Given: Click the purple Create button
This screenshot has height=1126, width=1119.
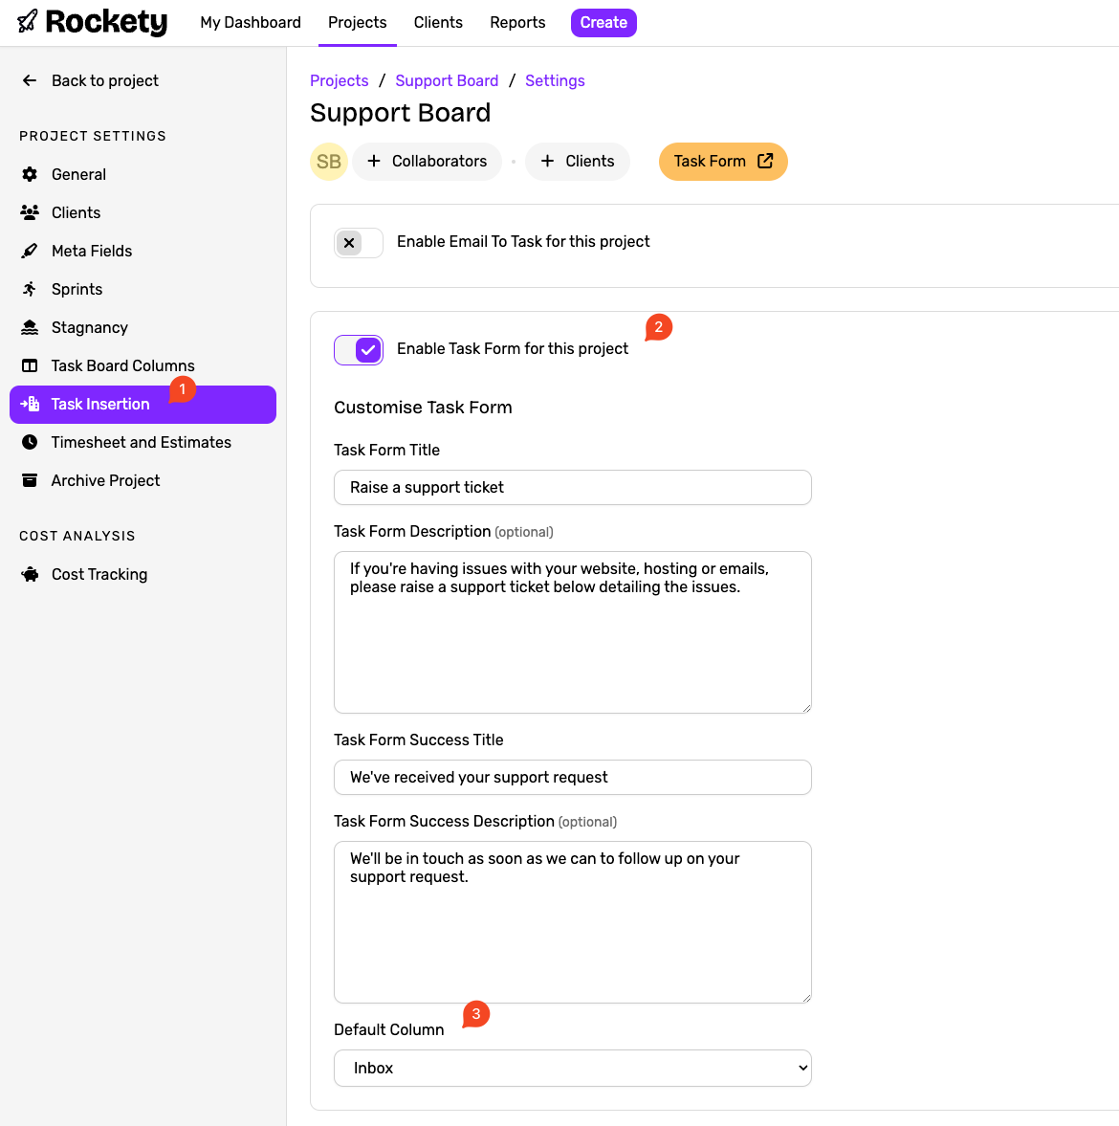Looking at the screenshot, I should click(x=603, y=22).
